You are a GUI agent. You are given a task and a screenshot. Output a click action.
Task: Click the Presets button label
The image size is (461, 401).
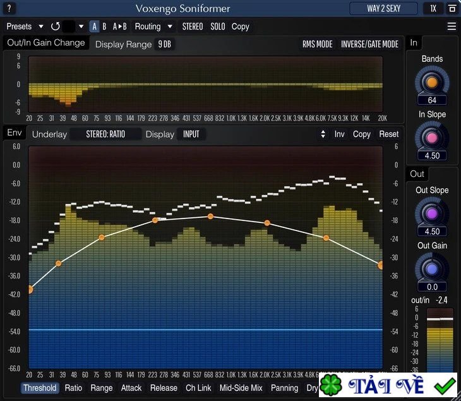pyautogui.click(x=19, y=27)
